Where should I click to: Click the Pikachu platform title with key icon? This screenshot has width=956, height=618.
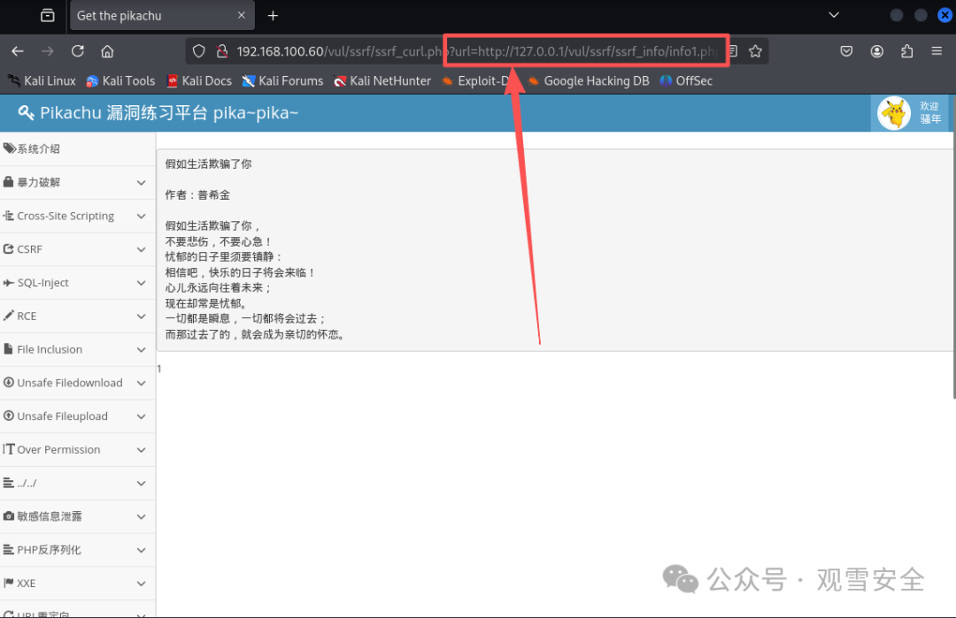158,112
